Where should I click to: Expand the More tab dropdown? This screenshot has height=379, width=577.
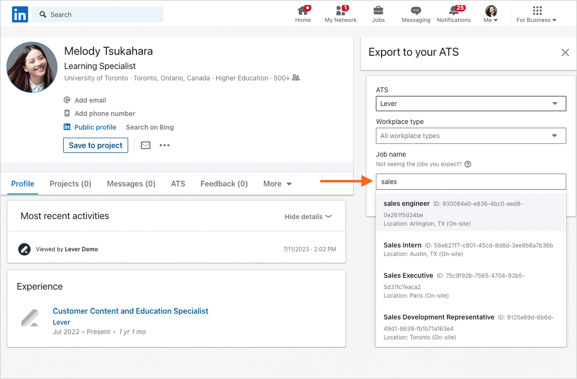tap(277, 184)
